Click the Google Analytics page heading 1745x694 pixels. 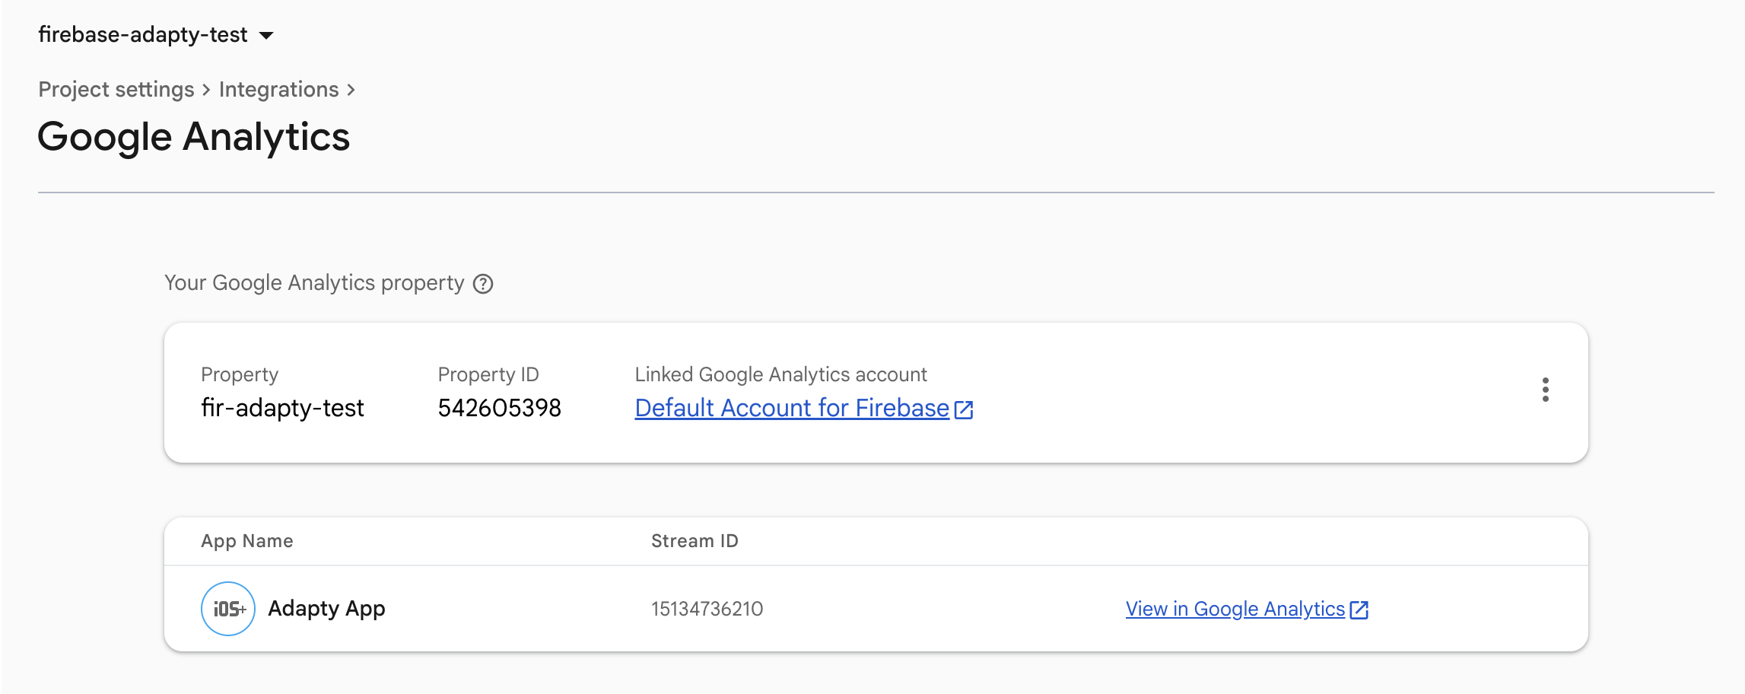pos(194,138)
